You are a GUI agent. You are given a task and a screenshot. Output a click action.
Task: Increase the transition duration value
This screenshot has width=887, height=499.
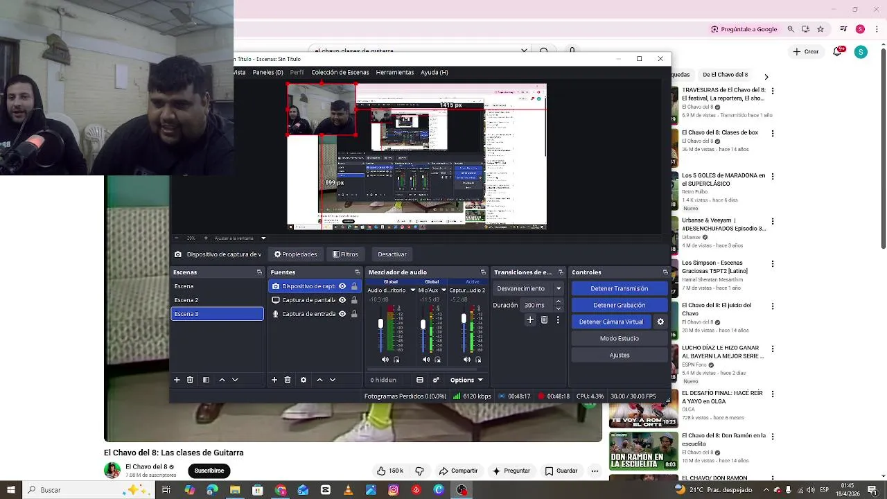(x=559, y=301)
